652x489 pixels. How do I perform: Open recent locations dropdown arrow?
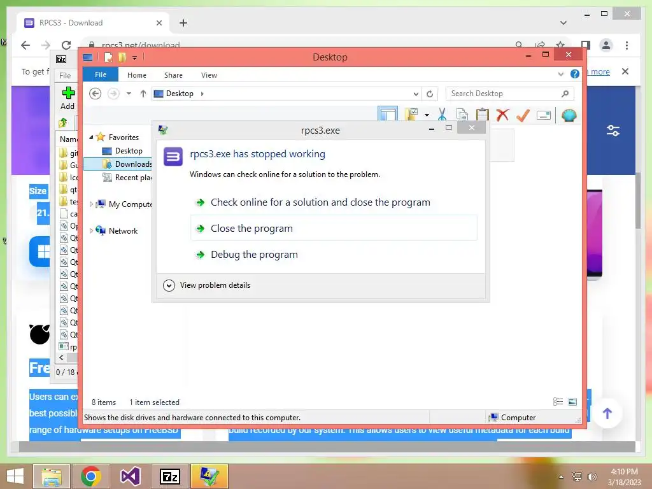click(x=129, y=94)
